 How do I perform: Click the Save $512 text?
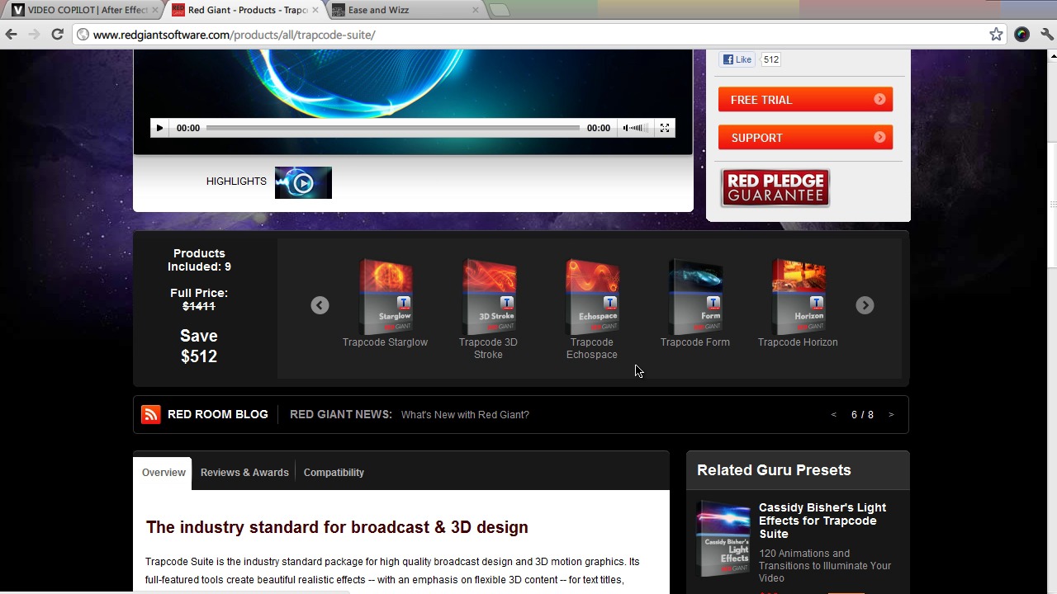pos(199,346)
